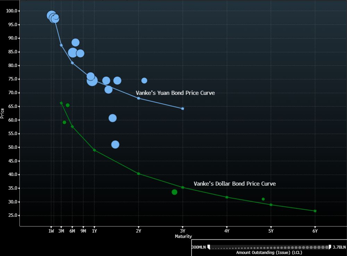Select the blue bubble near price 50
Viewport: 347px width, 256px height.
pos(115,144)
